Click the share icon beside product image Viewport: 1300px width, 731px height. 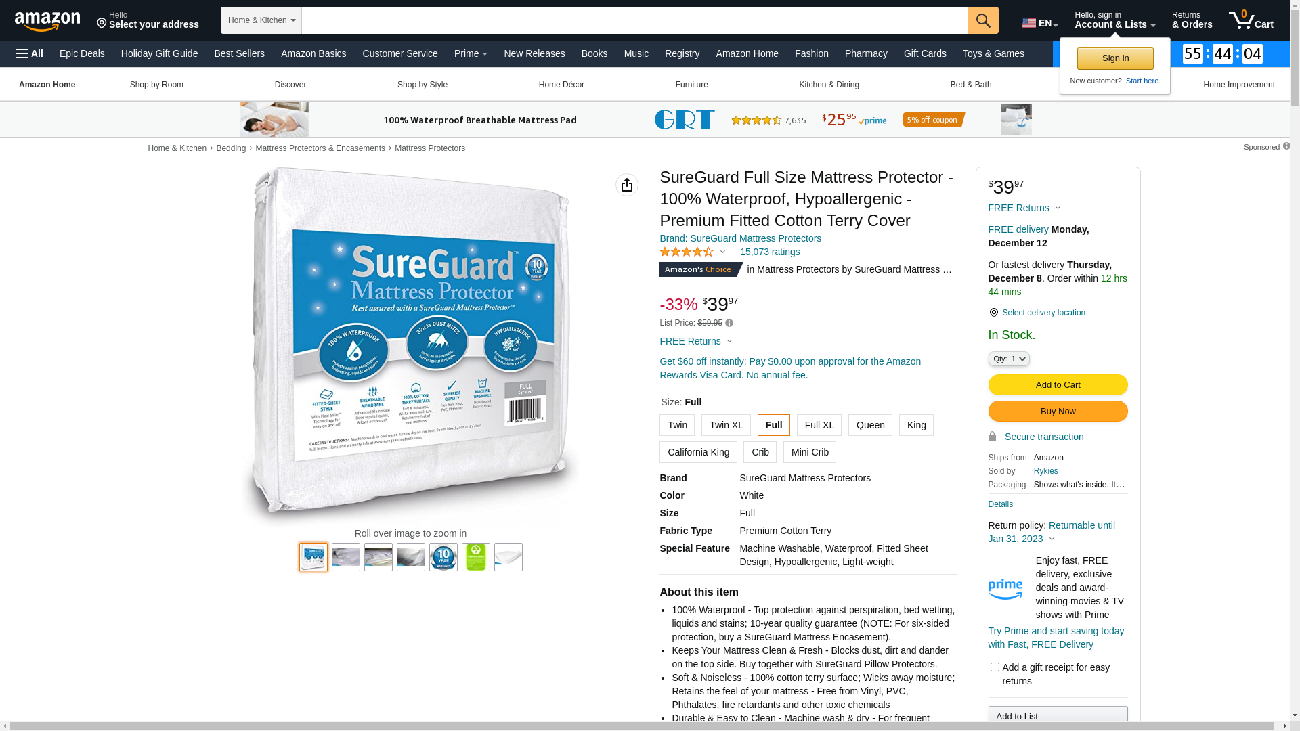[627, 185]
